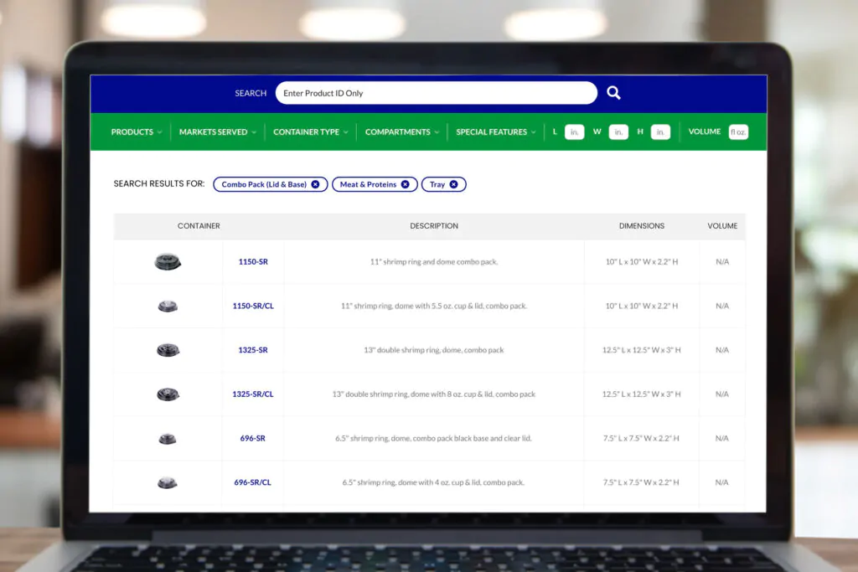The height and width of the screenshot is (572, 858).
Task: Click the Enter Product ID search field
Action: point(436,93)
